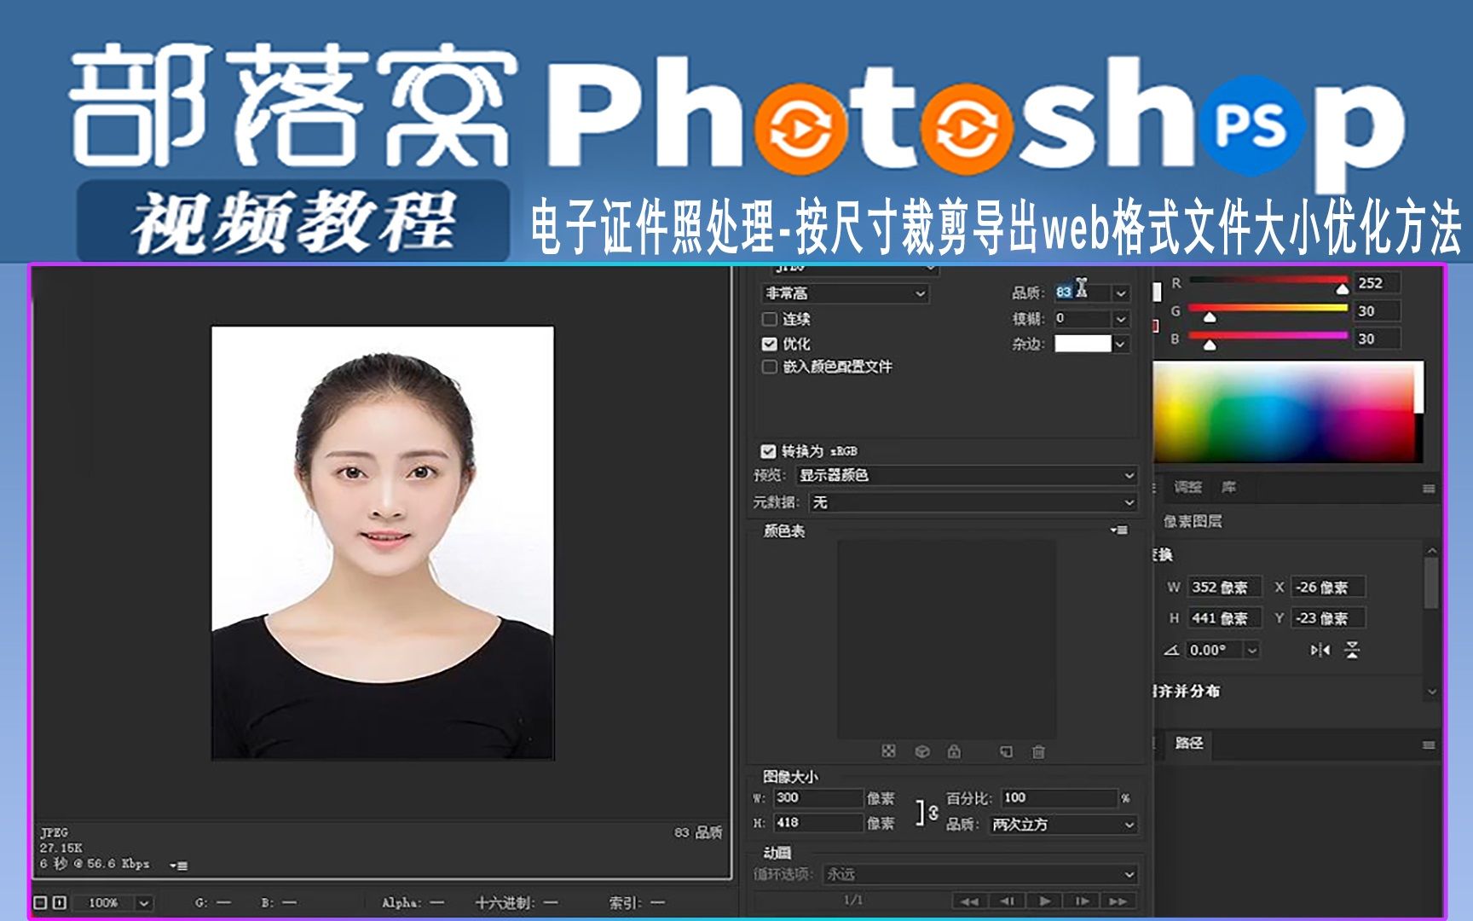
Task: Play the animation
Action: 1044,901
